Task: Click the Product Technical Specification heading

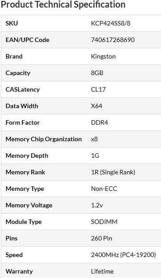Action: click(63, 4)
